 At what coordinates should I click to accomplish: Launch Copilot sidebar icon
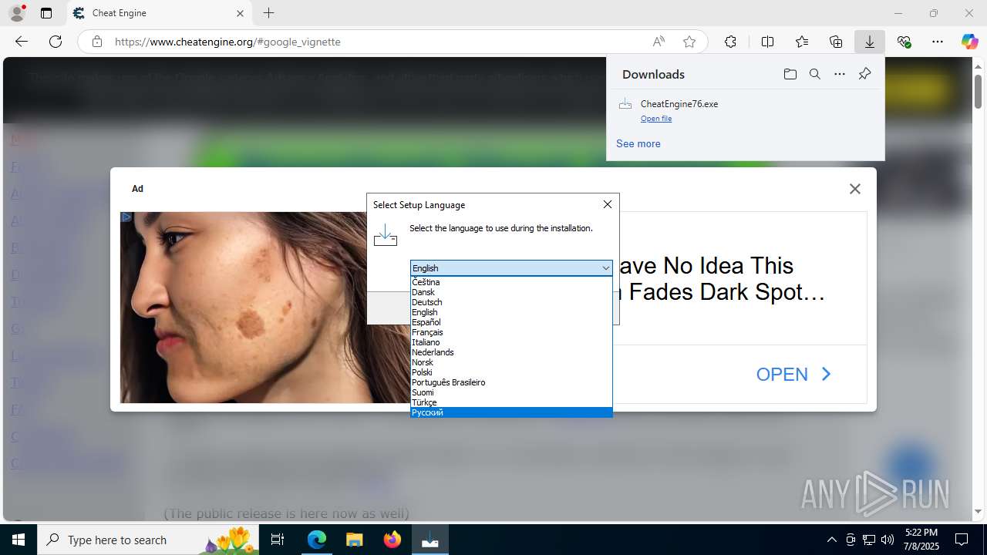click(x=969, y=42)
